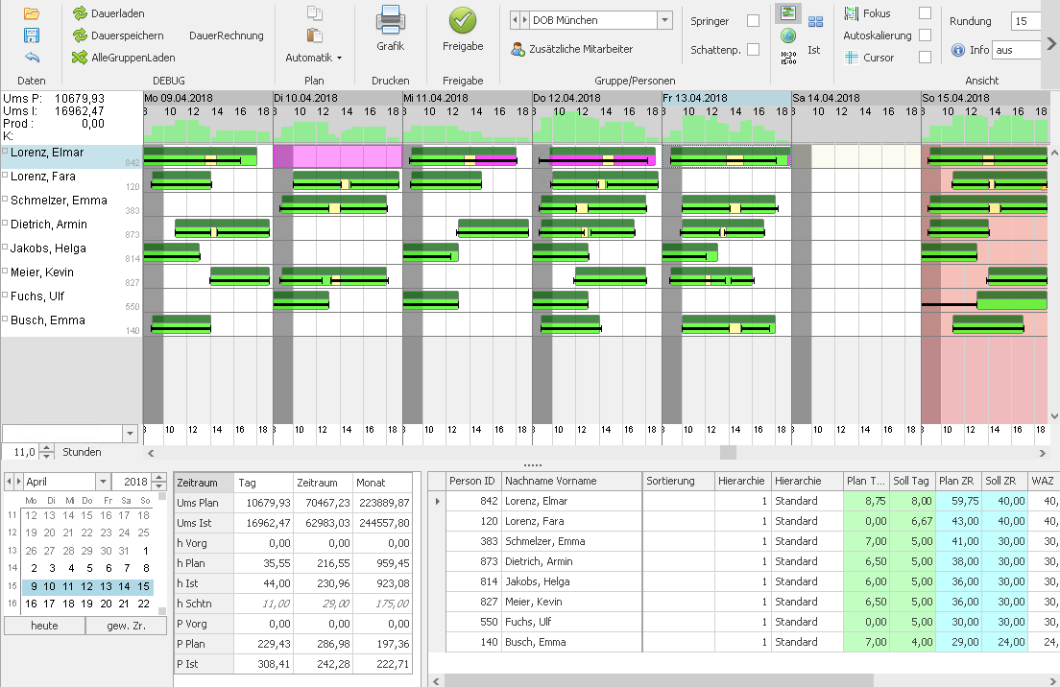Click the save diskette icon in Daten
This screenshot has height=687, width=1060.
32,36
